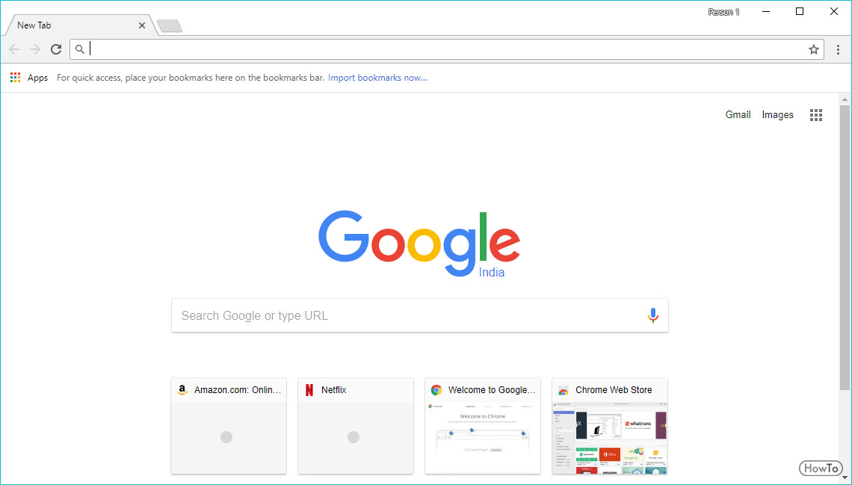The height and width of the screenshot is (485, 852).
Task: Reload the current page
Action: point(56,49)
